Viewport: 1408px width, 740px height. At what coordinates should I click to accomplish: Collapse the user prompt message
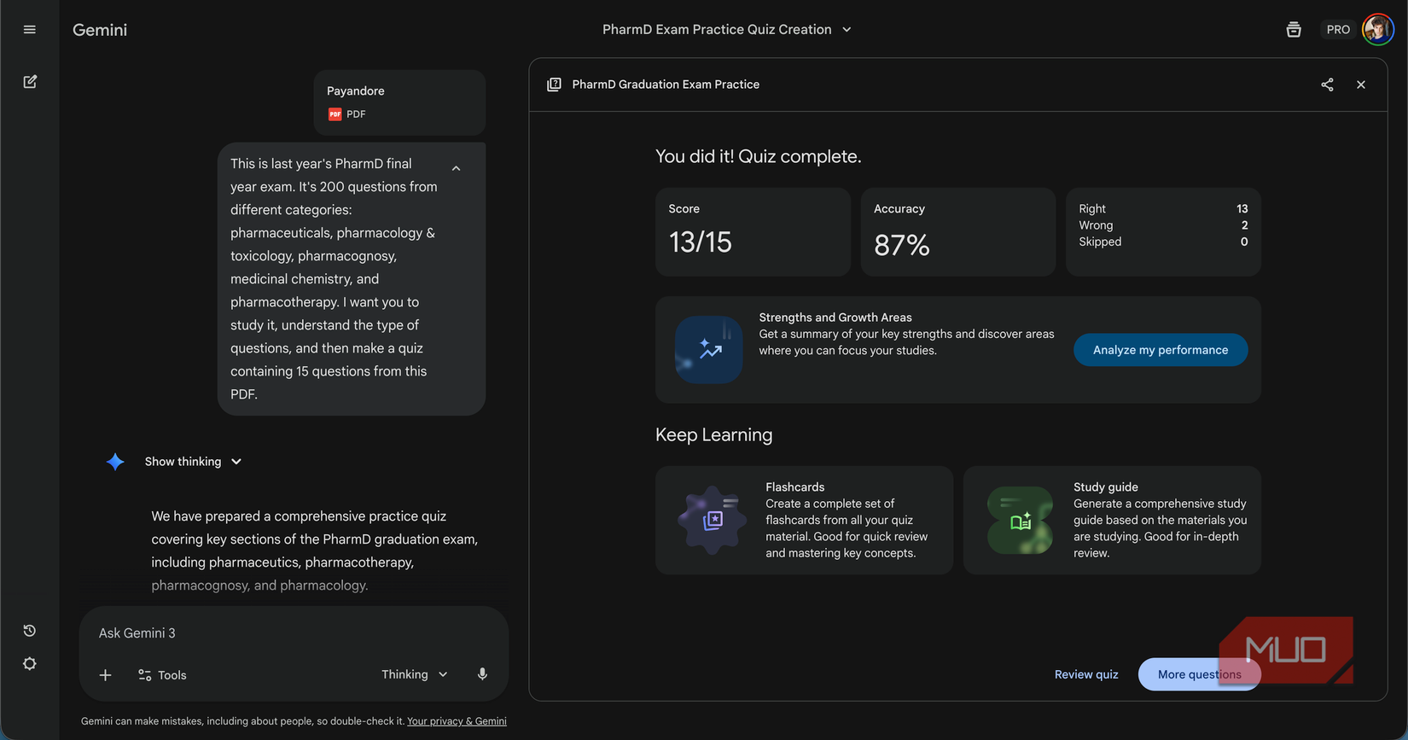457,169
